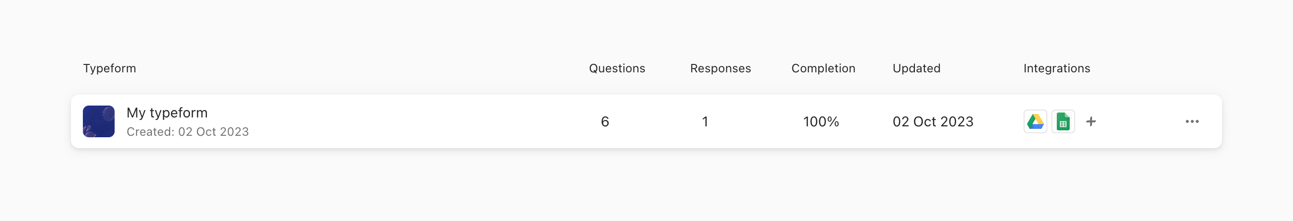This screenshot has height=221, width=1293.
Task: Sort by the Responses column header
Action: pyautogui.click(x=720, y=68)
